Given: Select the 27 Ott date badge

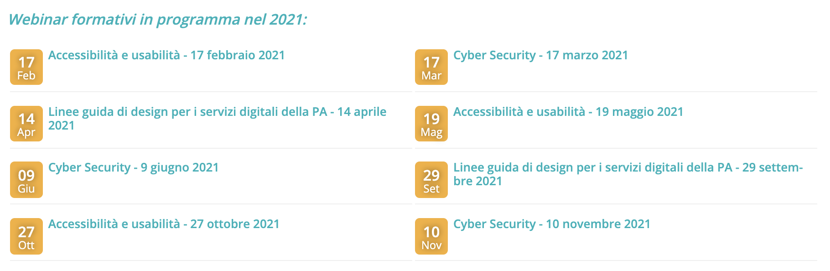Looking at the screenshot, I should click(x=26, y=236).
